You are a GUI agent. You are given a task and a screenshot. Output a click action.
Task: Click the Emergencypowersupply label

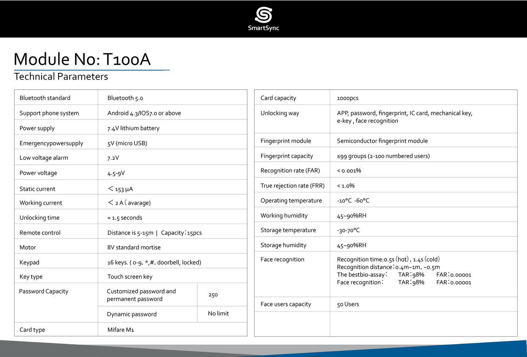(51, 143)
